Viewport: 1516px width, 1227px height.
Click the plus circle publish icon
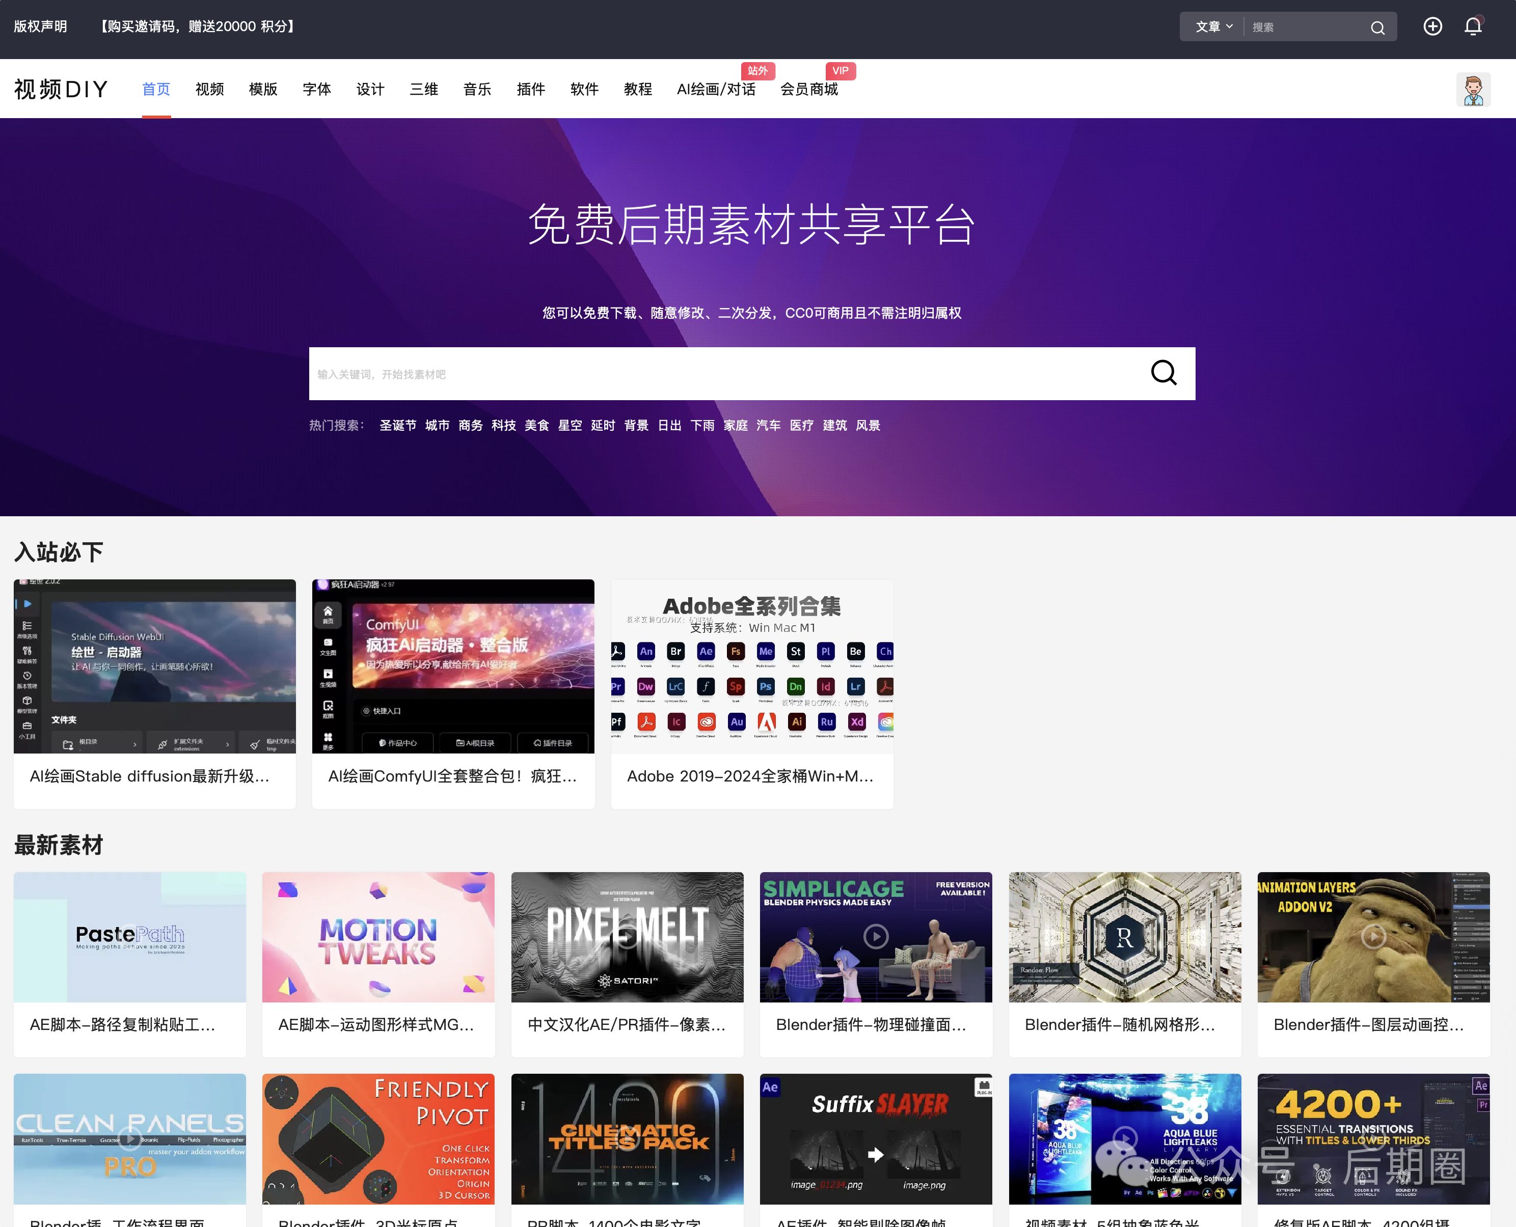pos(1432,26)
